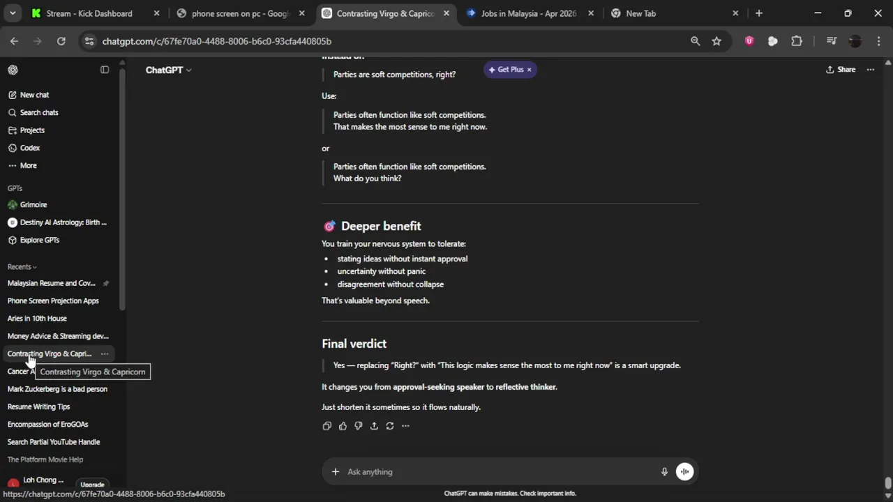Open Malaysian Resume and Cover chat
This screenshot has height=502, width=893.
tap(51, 283)
